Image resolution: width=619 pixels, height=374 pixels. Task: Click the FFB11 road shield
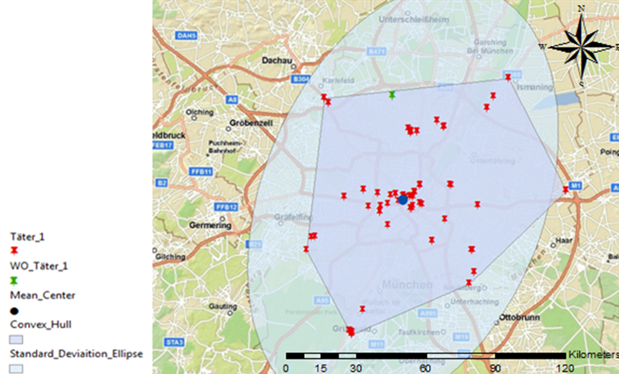point(200,171)
